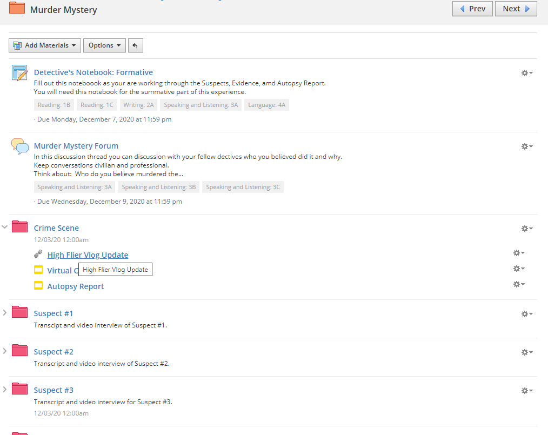The width and height of the screenshot is (548, 435).
Task: Click the Reading: 1B tag
Action: pyautogui.click(x=54, y=105)
